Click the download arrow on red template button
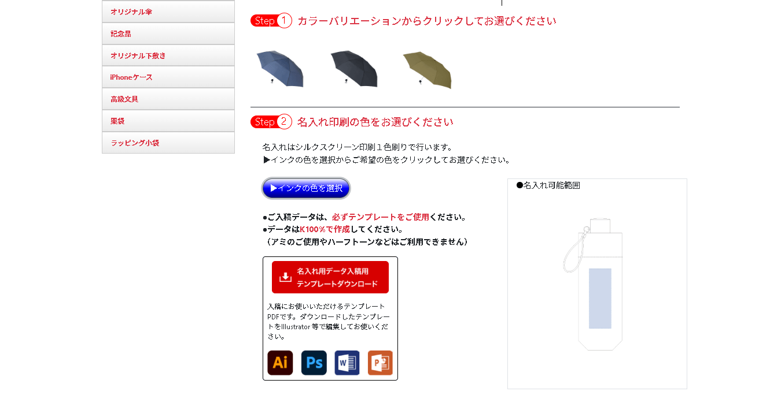This screenshot has height=395, width=781. click(x=285, y=277)
